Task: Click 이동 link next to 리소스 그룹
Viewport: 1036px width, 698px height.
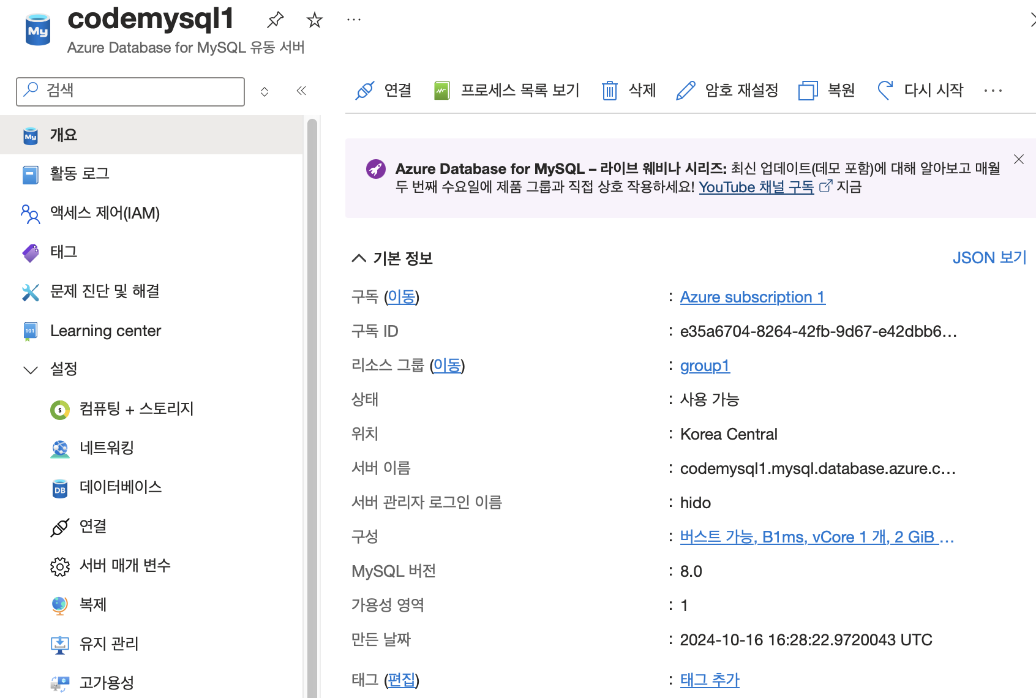Action: click(x=447, y=366)
